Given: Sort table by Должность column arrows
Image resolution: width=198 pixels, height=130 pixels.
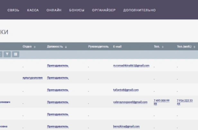Looking at the screenshot, I should pyautogui.click(x=66, y=47).
